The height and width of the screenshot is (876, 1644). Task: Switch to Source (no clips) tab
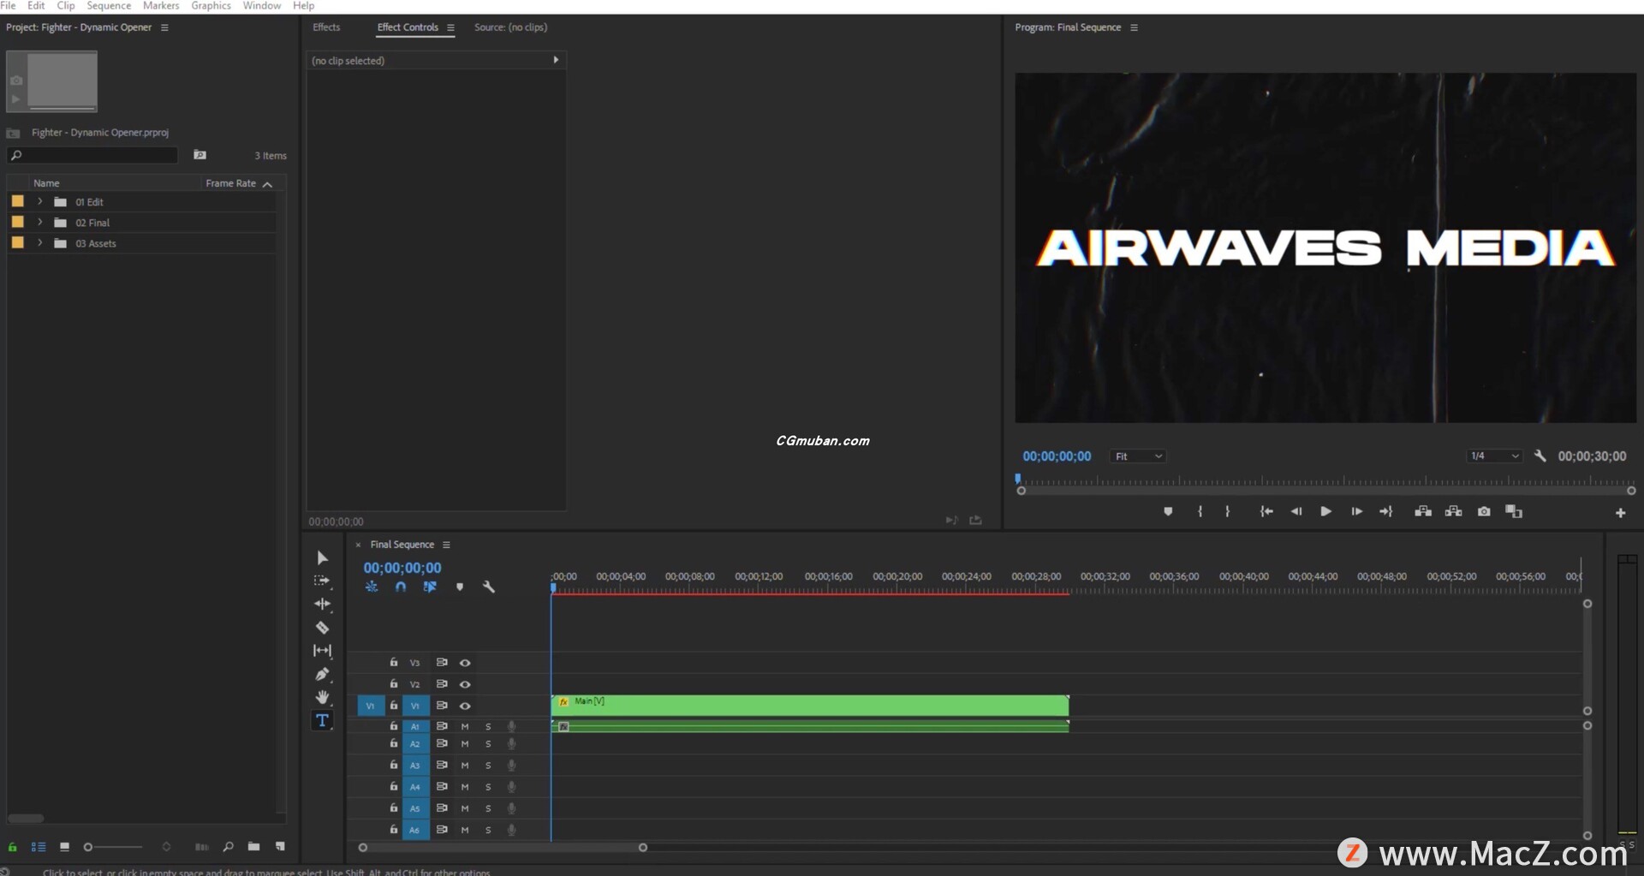510,27
